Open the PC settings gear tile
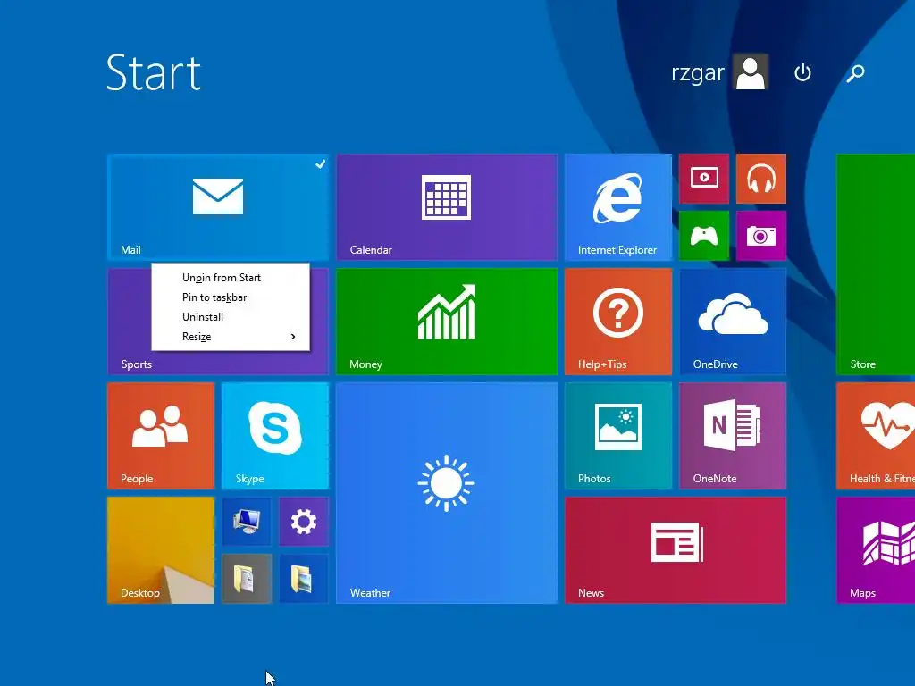The height and width of the screenshot is (686, 915). pos(304,522)
